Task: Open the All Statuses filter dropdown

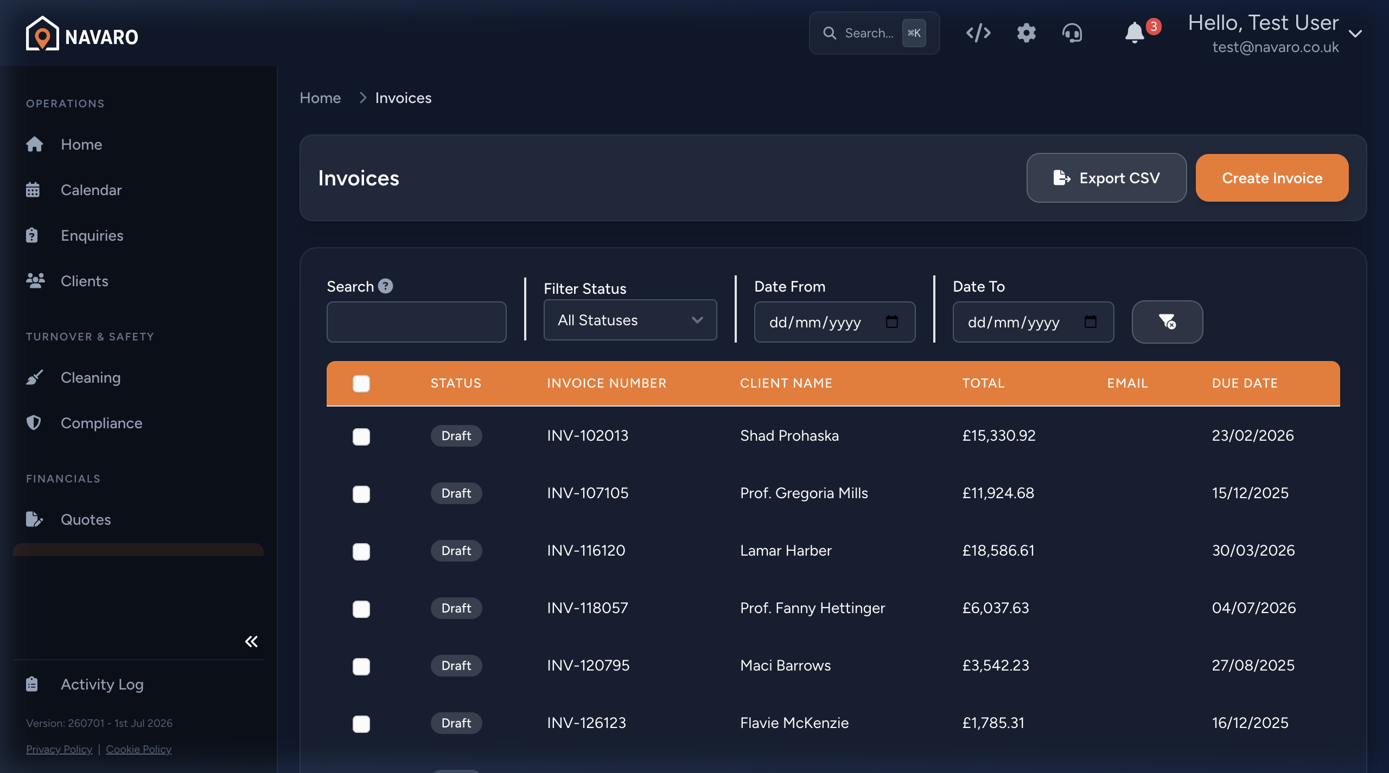Action: point(630,320)
